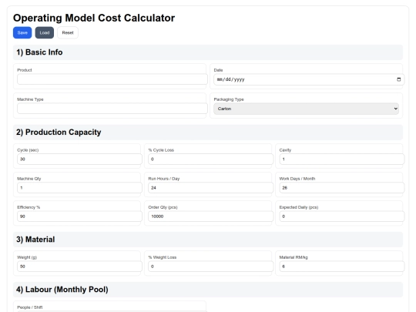Screen dimensions: 416x312
Task: Open the Packaging Type dropdown
Action: click(x=306, y=109)
